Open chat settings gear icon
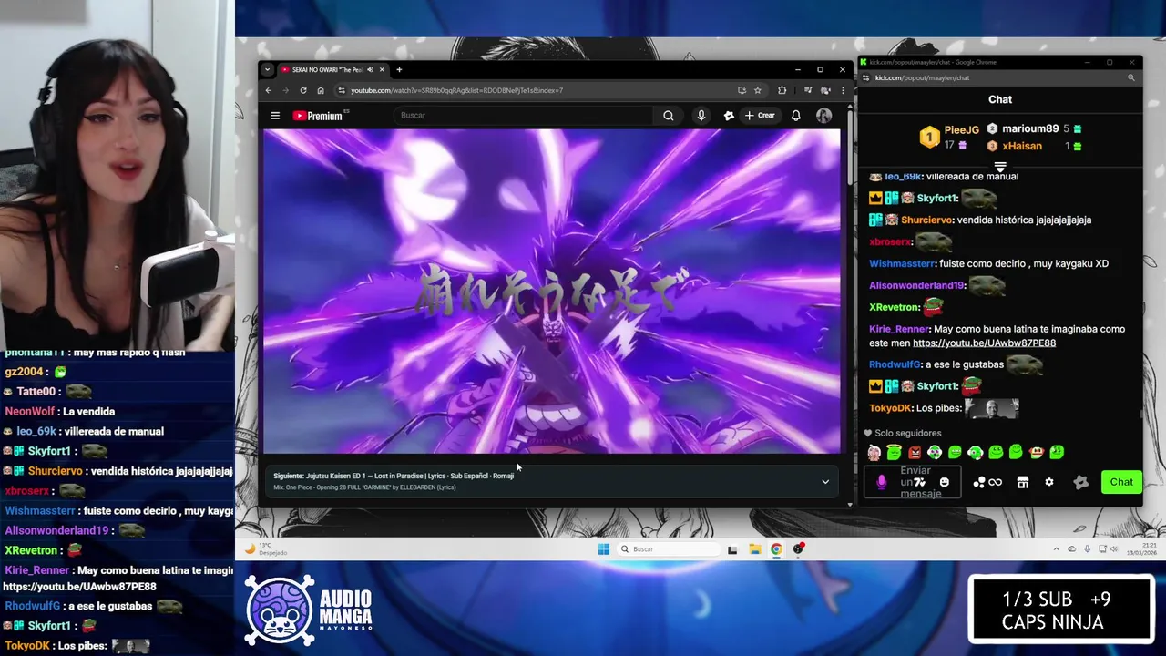Screen dimensions: 1166x656 click(x=1049, y=482)
